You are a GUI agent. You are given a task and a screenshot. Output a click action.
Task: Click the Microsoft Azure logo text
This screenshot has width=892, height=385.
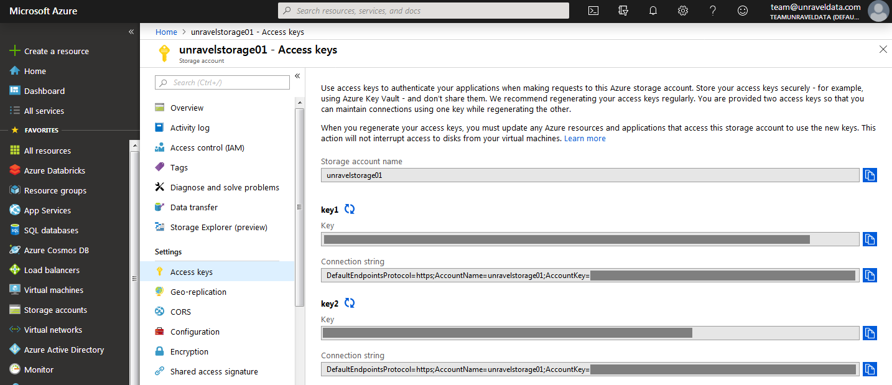(44, 11)
